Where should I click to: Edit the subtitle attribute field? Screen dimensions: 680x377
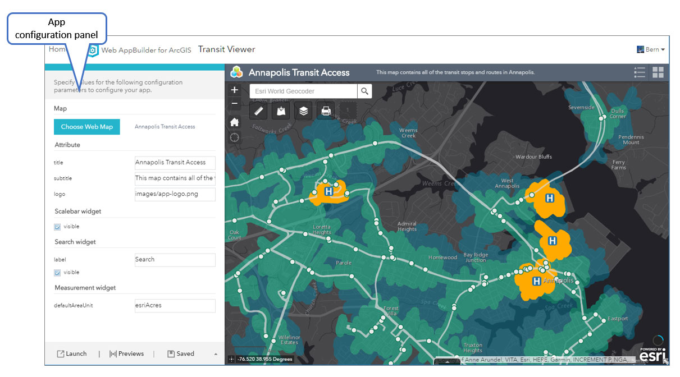pos(175,178)
